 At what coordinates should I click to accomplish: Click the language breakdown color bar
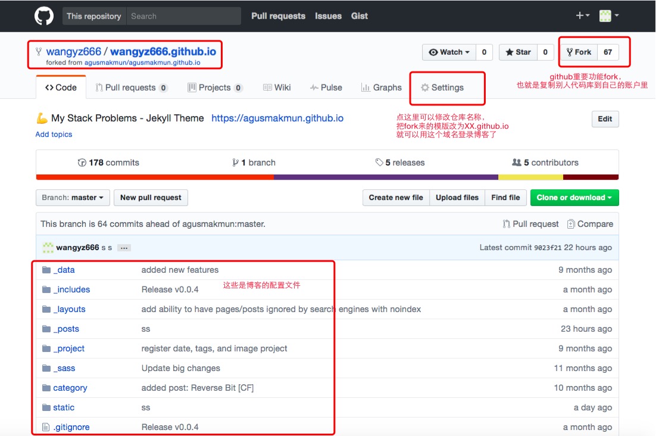[327, 177]
